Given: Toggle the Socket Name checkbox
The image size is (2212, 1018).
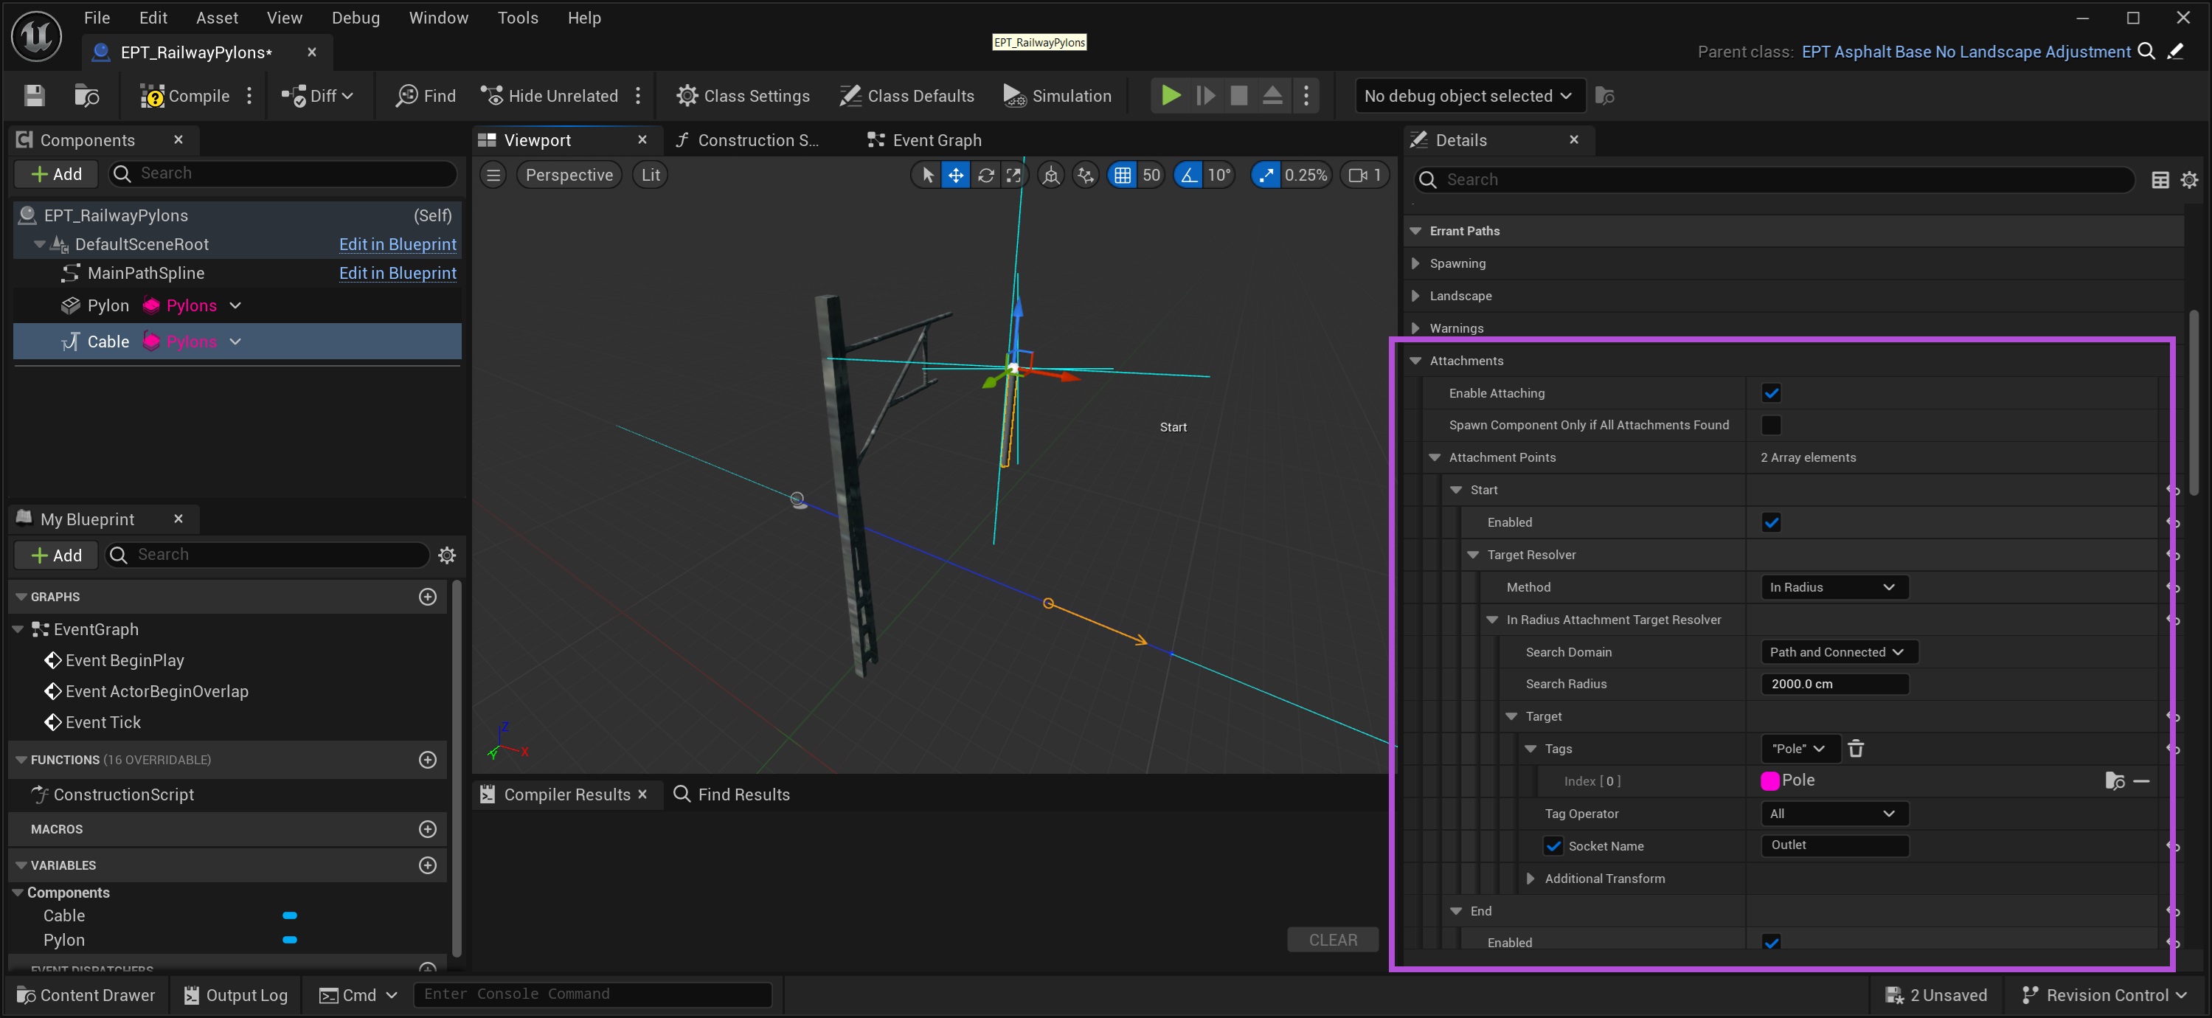Looking at the screenshot, I should point(1553,845).
